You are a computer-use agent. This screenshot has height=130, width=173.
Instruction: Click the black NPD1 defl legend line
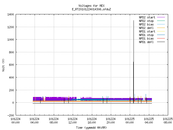(161, 42)
